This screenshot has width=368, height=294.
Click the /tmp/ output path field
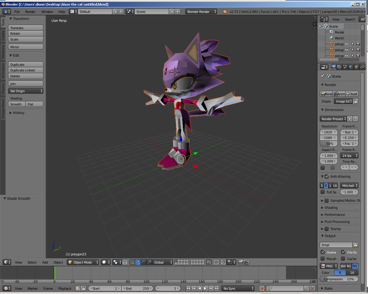click(x=336, y=245)
